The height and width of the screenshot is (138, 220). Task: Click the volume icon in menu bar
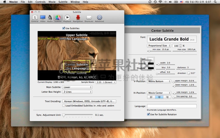point(170,2)
